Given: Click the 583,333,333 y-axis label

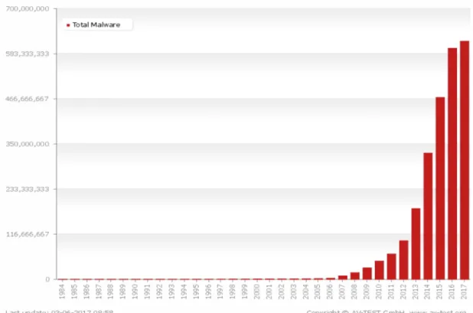Looking at the screenshot, I should (28, 54).
